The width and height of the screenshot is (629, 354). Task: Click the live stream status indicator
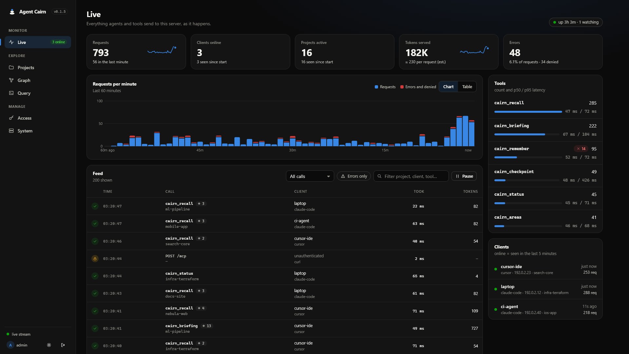[19, 334]
